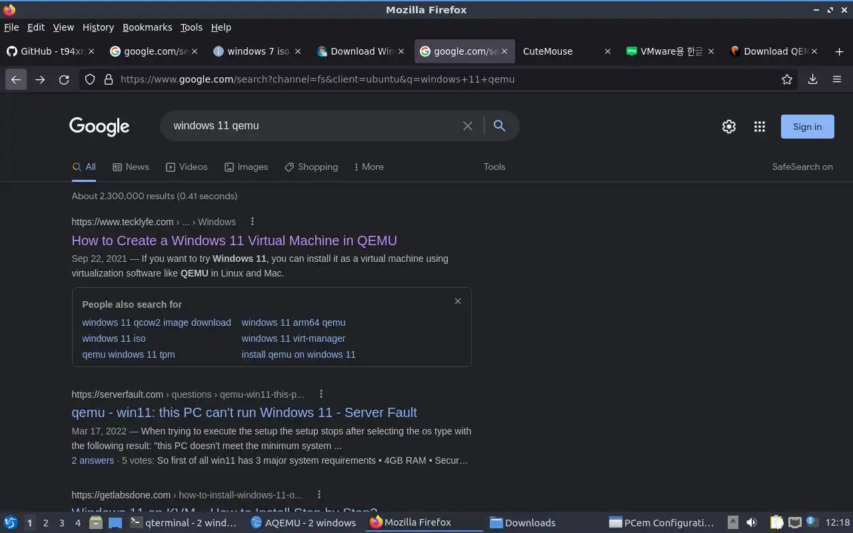View site security padlock info
Image resolution: width=853 pixels, height=533 pixels.
(x=109, y=79)
